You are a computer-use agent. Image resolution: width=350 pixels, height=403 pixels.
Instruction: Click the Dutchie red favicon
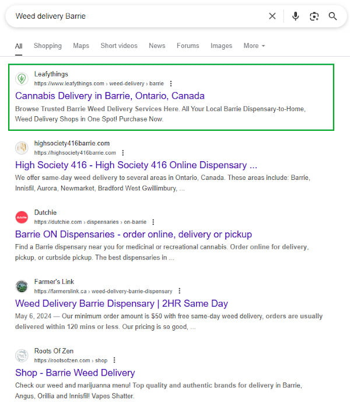[x=22, y=217]
